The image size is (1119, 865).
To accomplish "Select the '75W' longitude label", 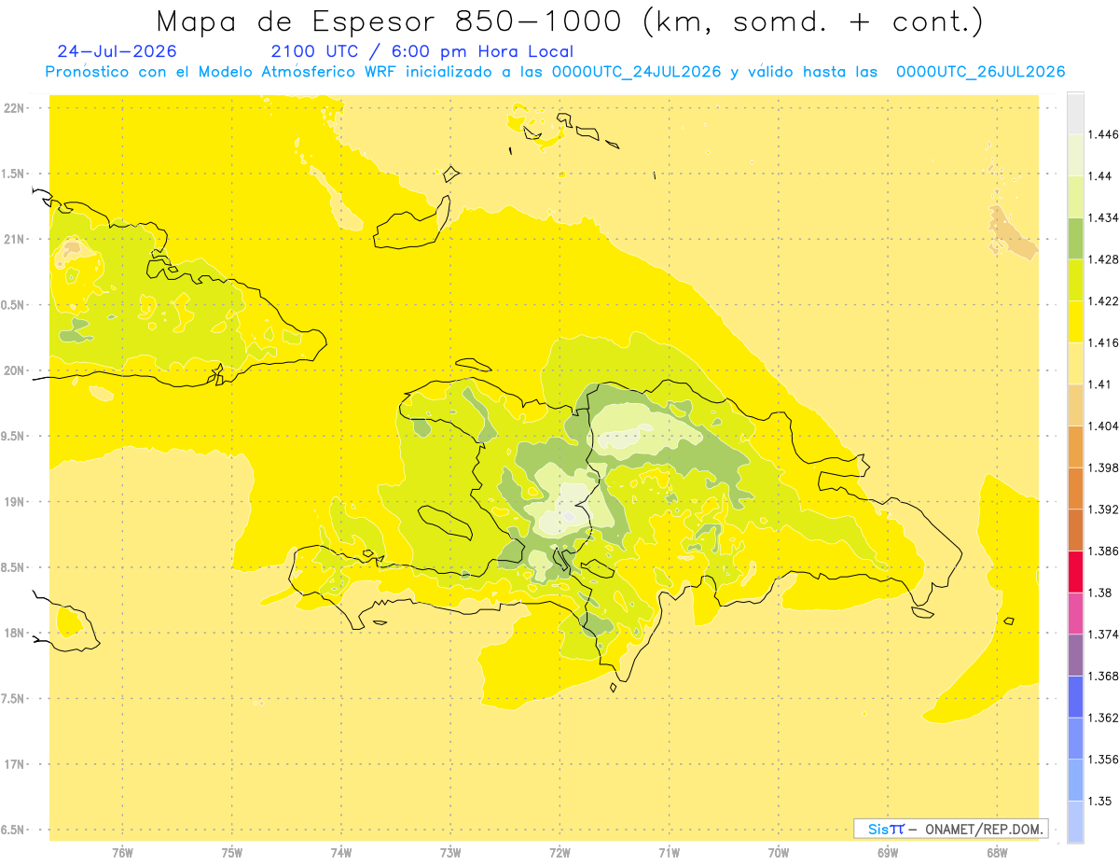I will (231, 853).
